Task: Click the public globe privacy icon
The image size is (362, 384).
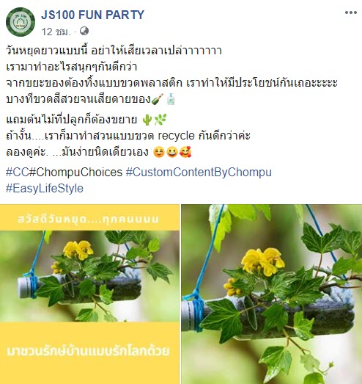Action: pyautogui.click(x=84, y=31)
